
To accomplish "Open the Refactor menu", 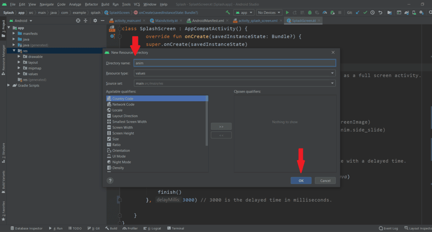I will (x=91, y=4).
